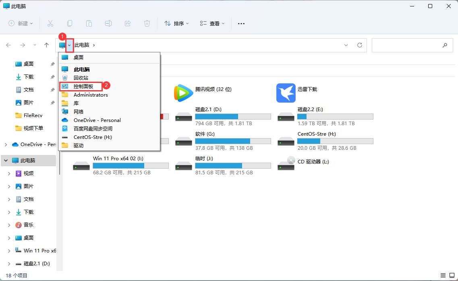Expand OneDrive node in sidebar
Screen dimensions: 458x281
click(6, 145)
